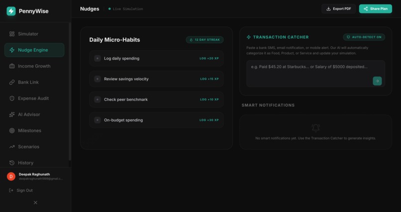Viewport: 401px width, 212px height.
Task: Click the Bank Link chain icon
Action: (x=12, y=82)
